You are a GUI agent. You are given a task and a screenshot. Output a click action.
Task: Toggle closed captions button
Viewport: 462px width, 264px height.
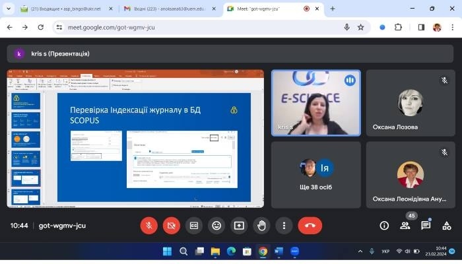coord(193,225)
